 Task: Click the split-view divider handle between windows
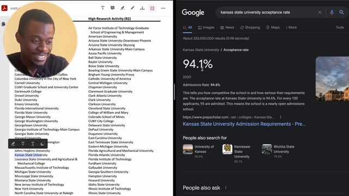(x=174, y=92)
